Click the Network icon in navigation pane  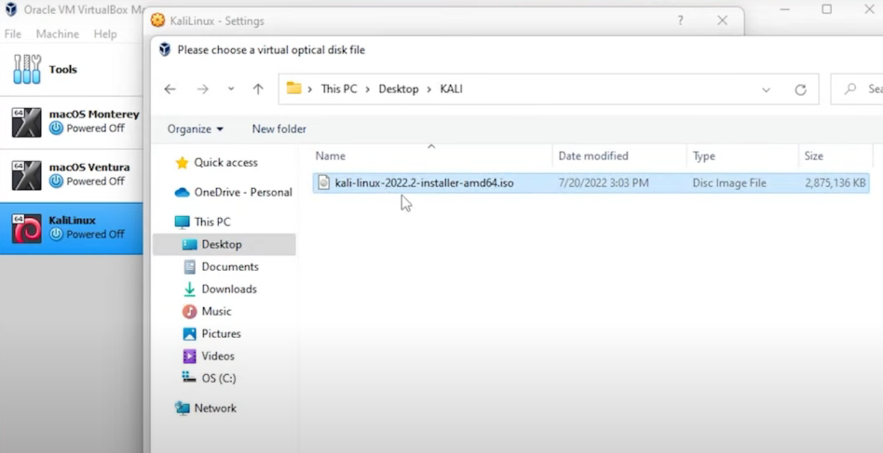point(183,408)
